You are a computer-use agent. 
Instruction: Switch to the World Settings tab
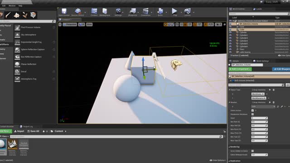click(261, 61)
